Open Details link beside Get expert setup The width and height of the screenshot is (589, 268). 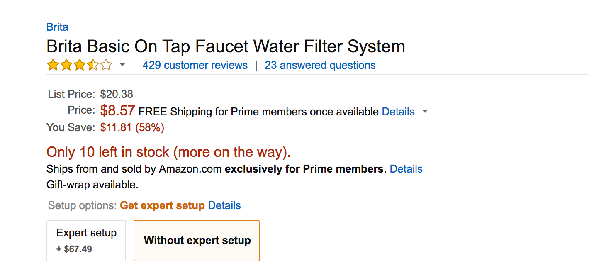coord(224,205)
